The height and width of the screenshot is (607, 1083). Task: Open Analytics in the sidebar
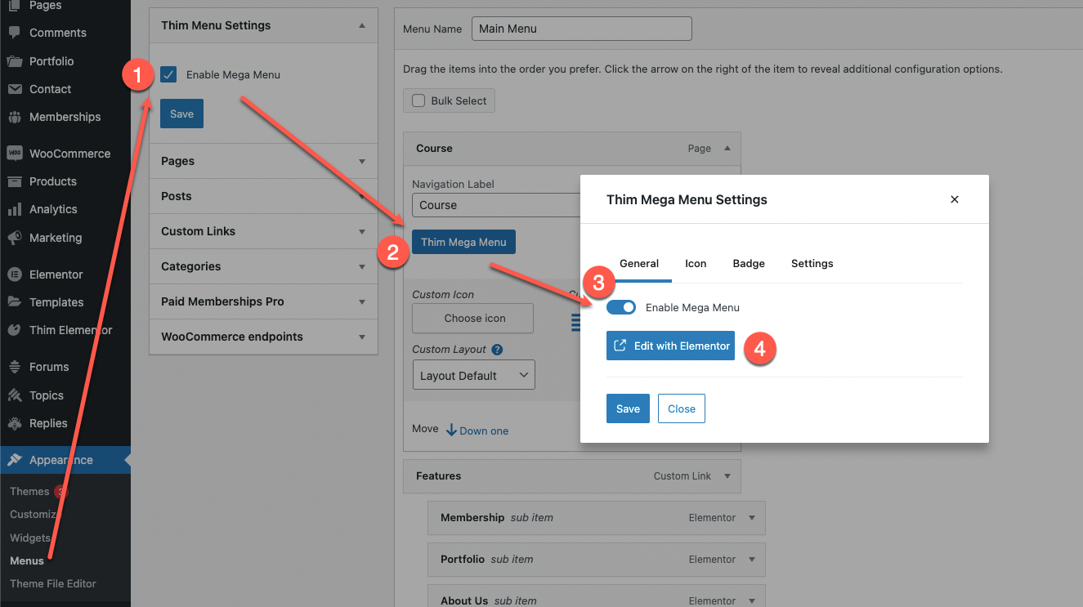pyautogui.click(x=53, y=209)
